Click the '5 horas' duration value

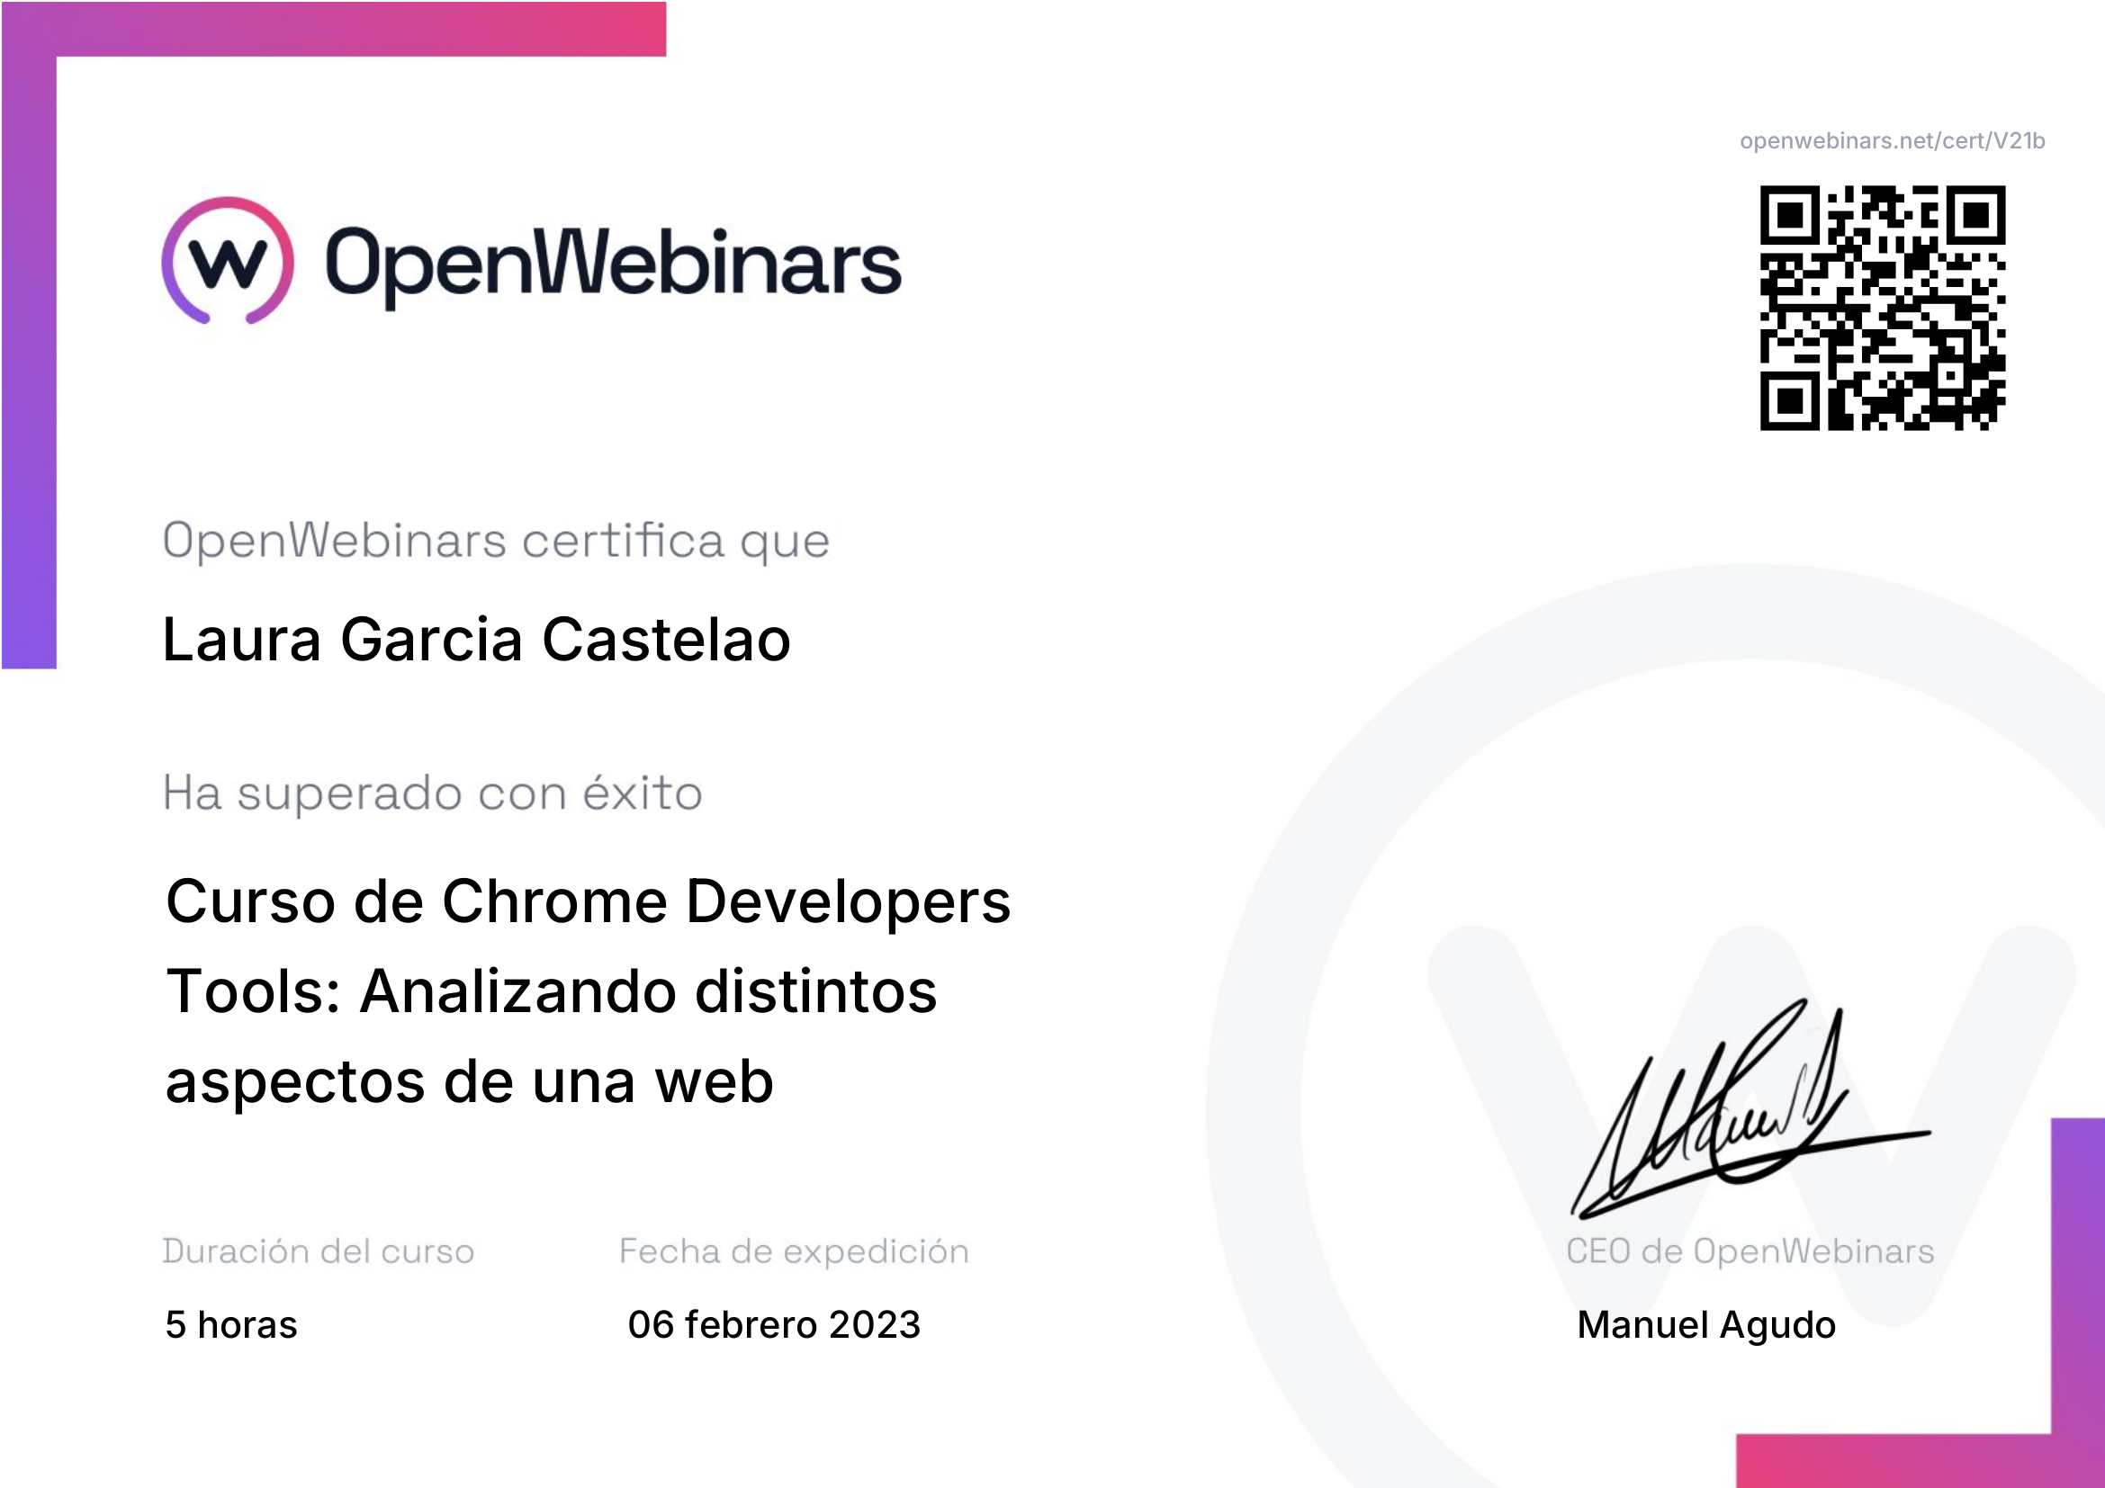coord(231,1325)
